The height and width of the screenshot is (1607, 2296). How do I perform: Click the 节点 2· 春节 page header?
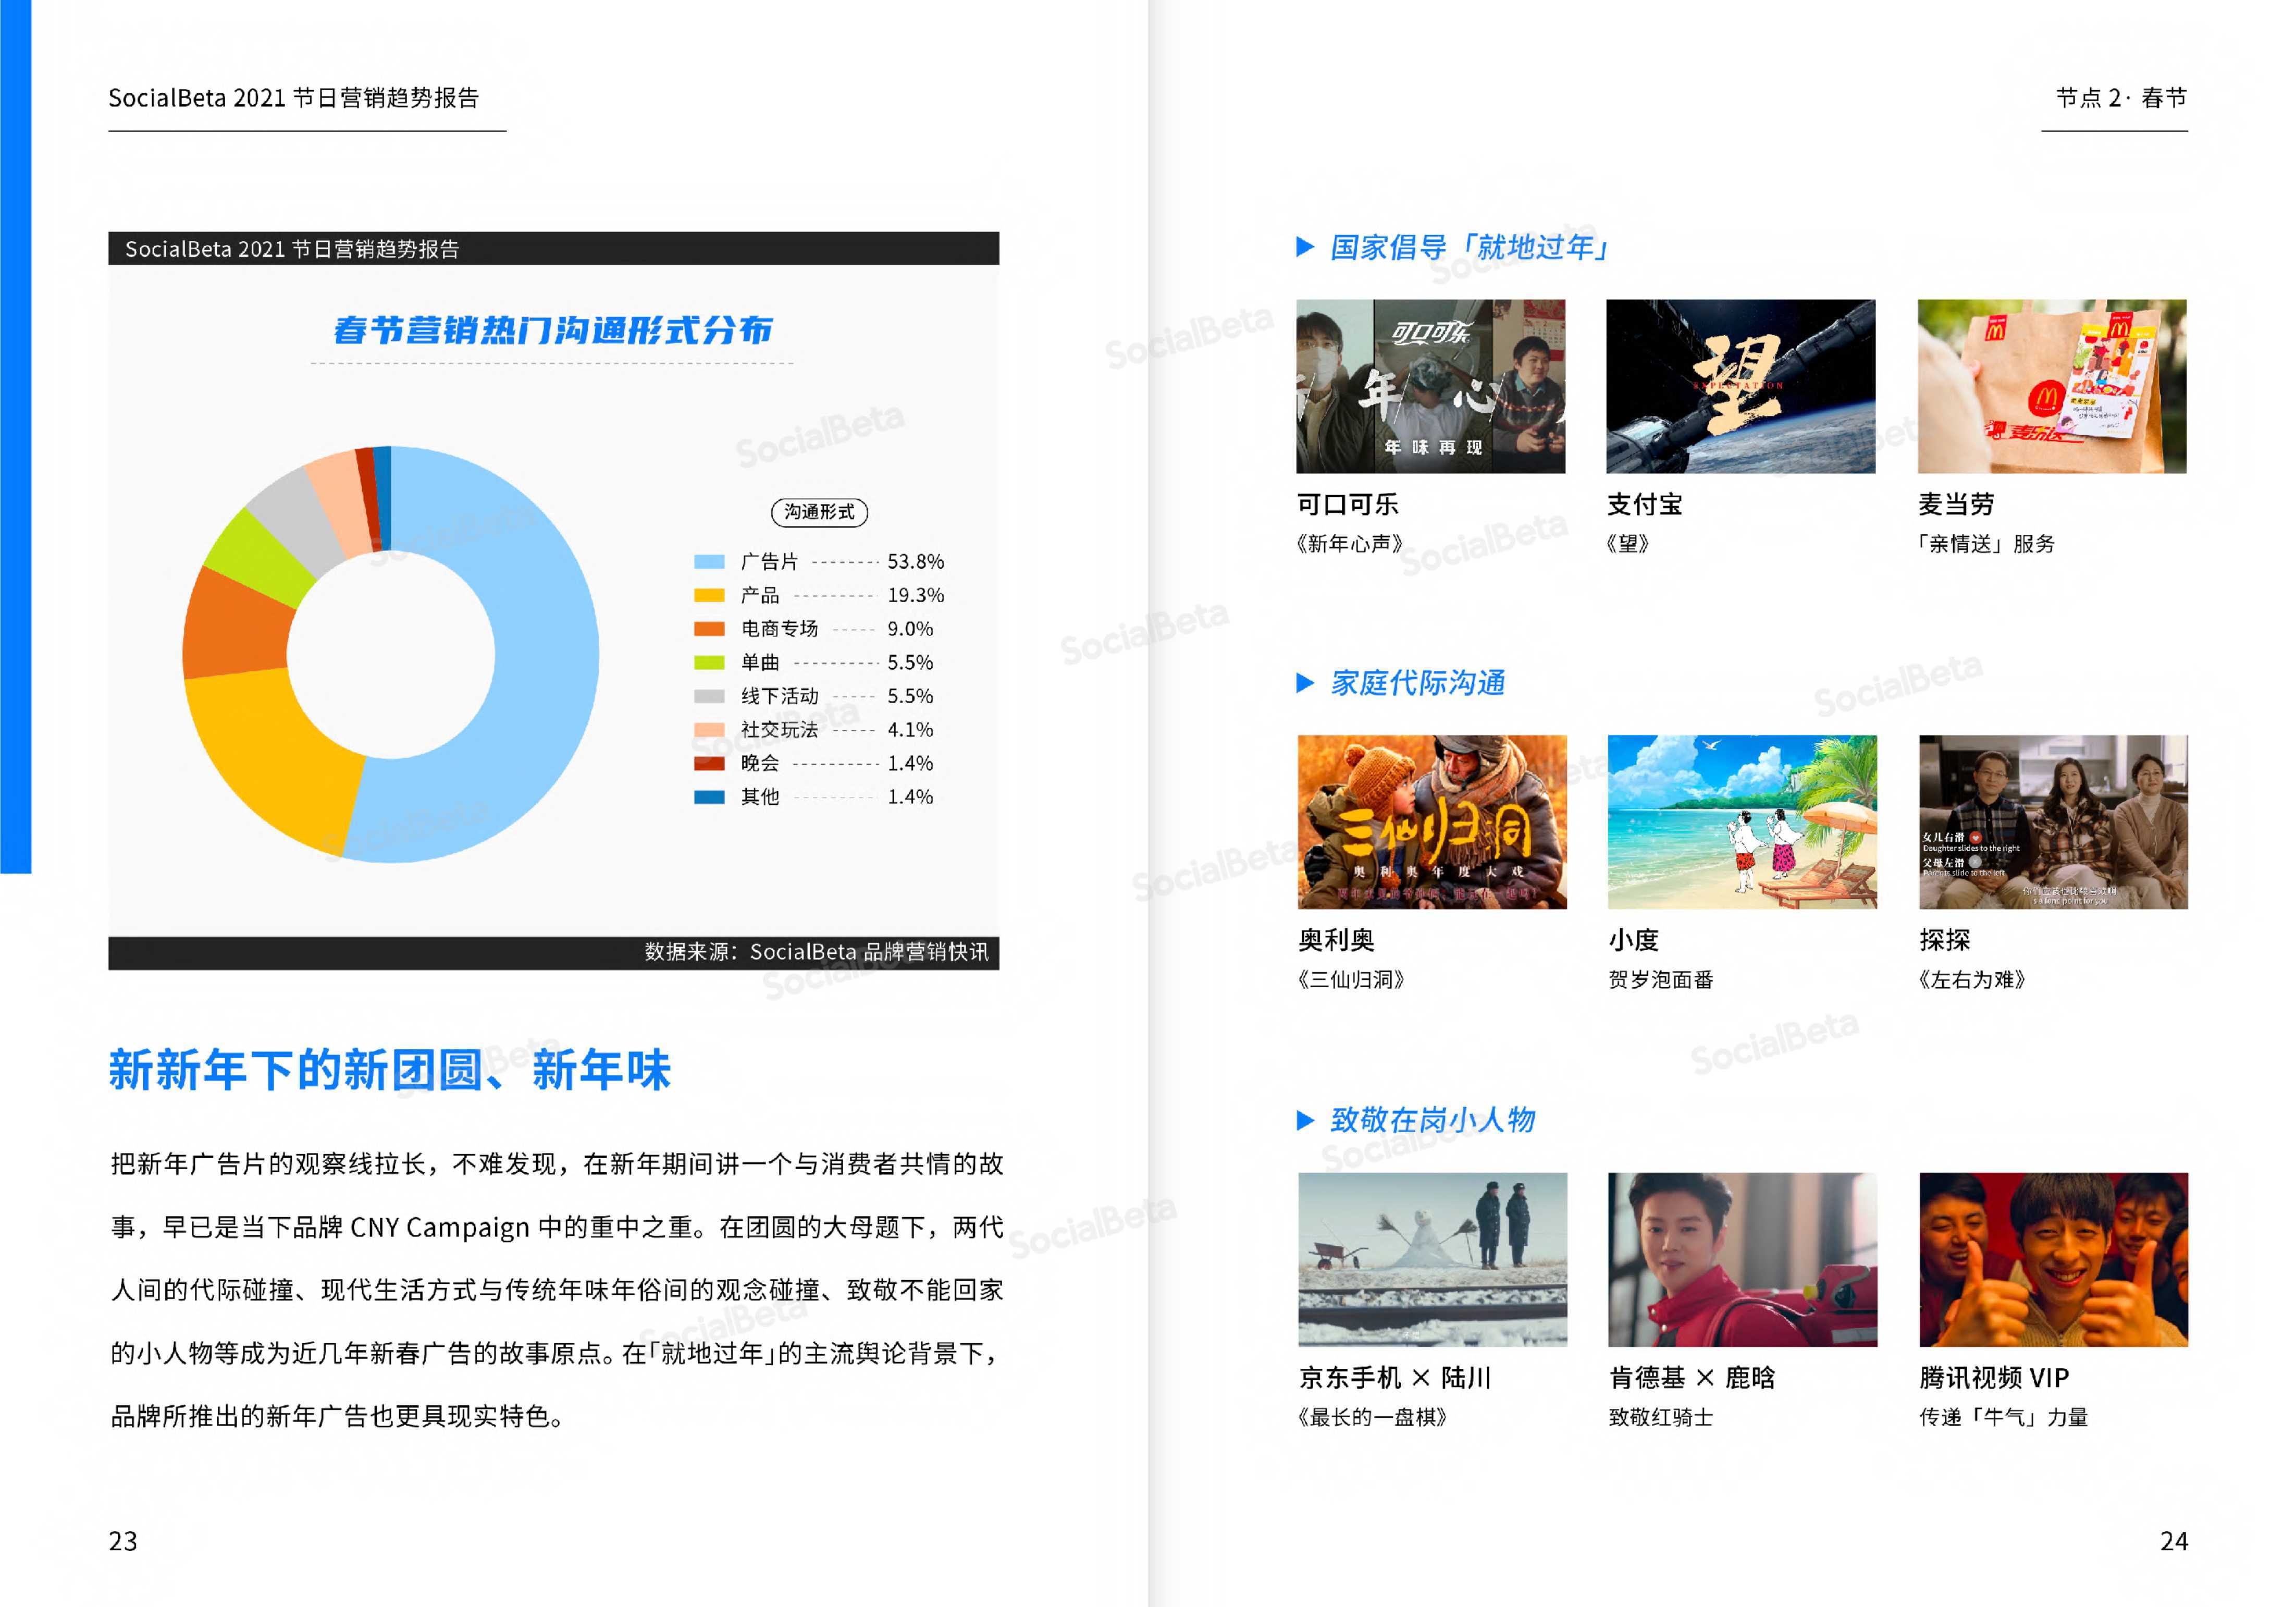pos(2121,98)
